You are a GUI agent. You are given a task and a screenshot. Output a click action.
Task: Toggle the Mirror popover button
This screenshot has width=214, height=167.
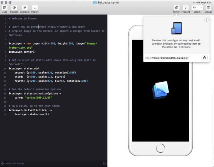[x=176, y=8]
